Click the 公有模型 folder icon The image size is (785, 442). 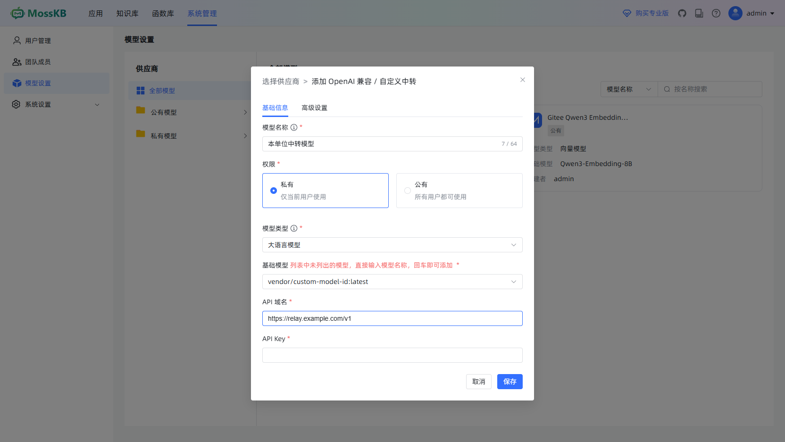(141, 110)
